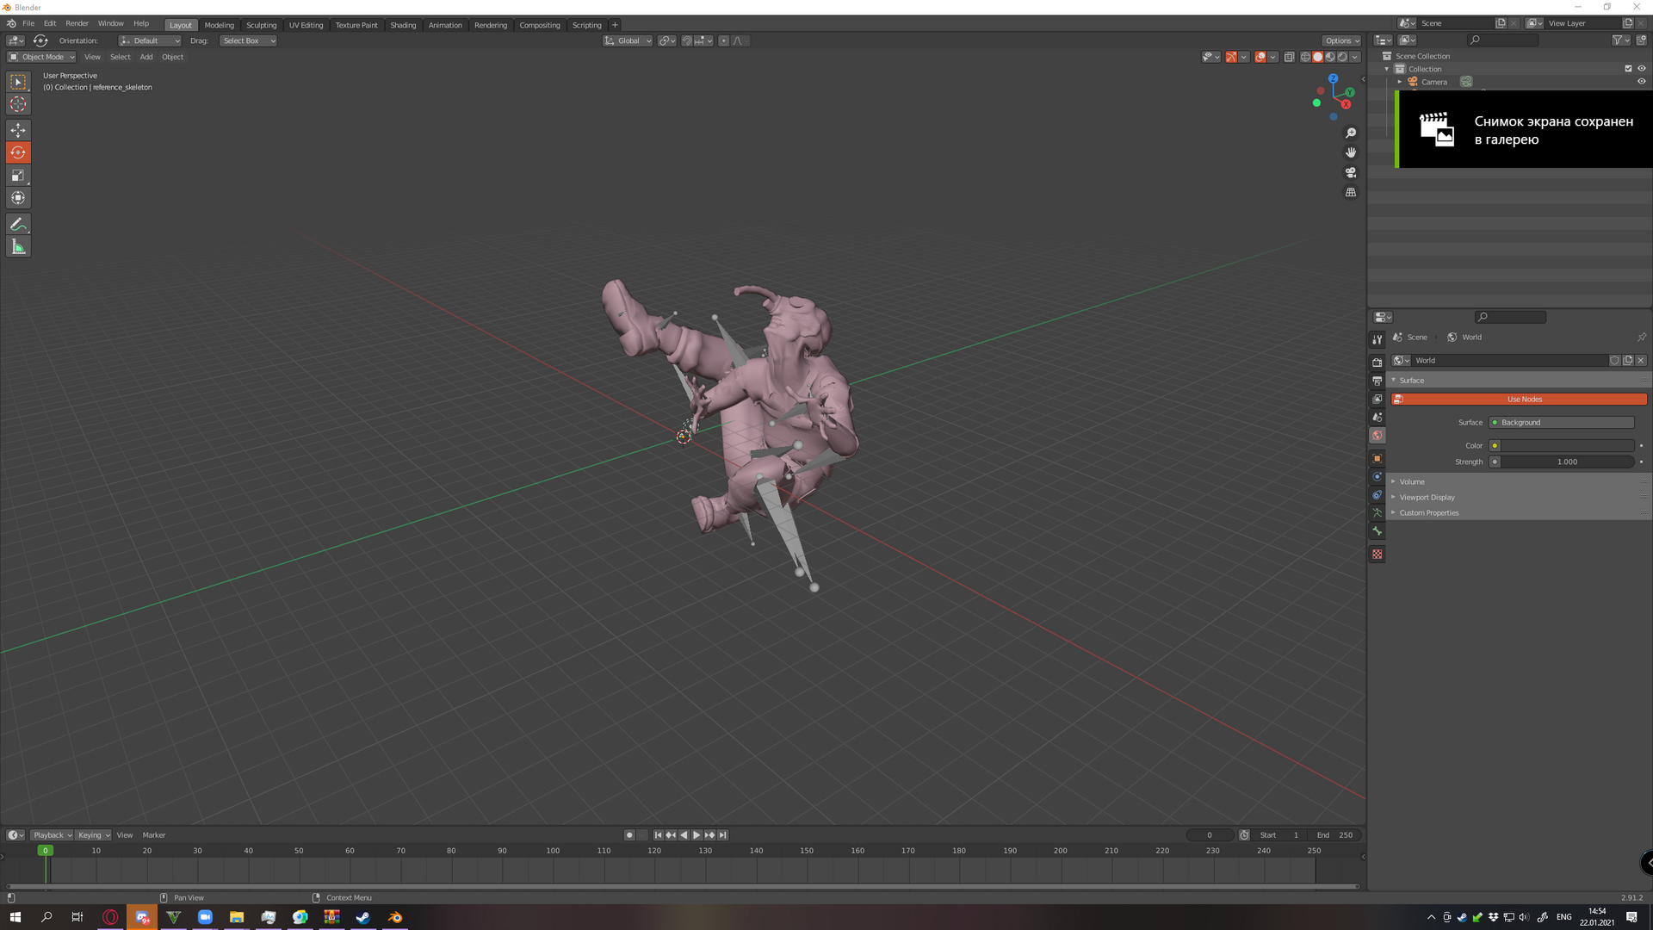Image resolution: width=1653 pixels, height=930 pixels.
Task: Expand the Custom Properties panel
Action: [x=1519, y=512]
